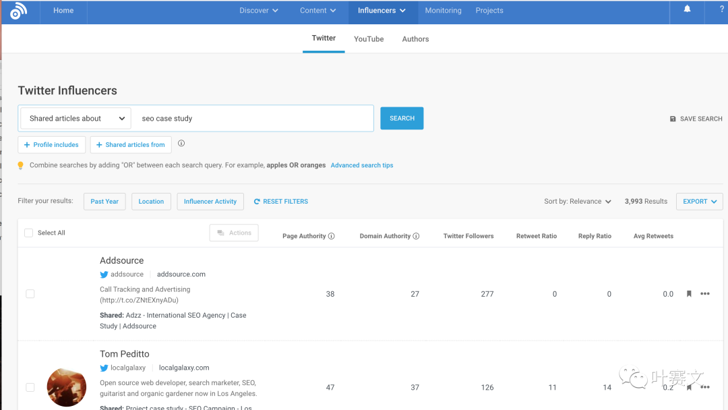Viewport: 728px width, 410px height.
Task: Open the Projects section
Action: pyautogui.click(x=489, y=10)
